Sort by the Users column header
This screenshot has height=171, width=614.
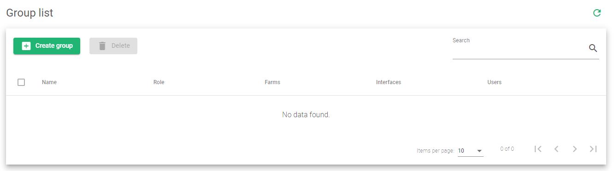coord(494,82)
